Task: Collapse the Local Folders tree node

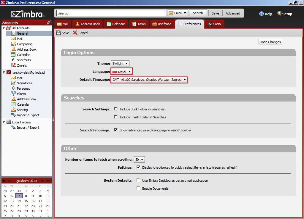Action: tap(4, 122)
